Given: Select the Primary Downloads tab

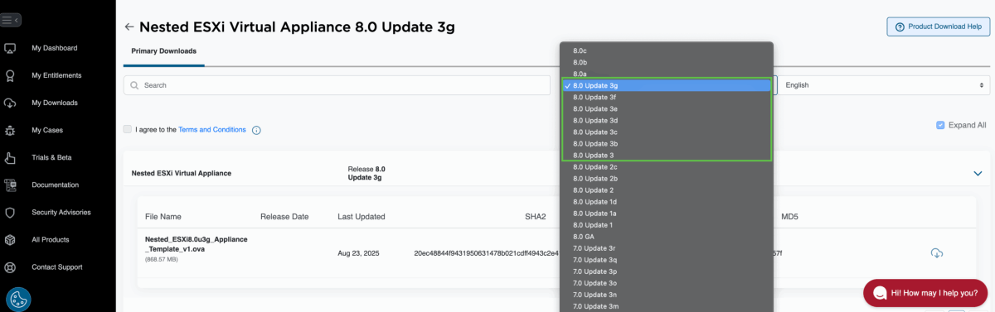Looking at the screenshot, I should click(x=164, y=51).
